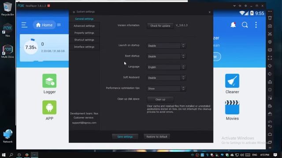The width and height of the screenshot is (282, 158).
Task: Click the 4:55 PM taskbar clock
Action: [x=265, y=155]
